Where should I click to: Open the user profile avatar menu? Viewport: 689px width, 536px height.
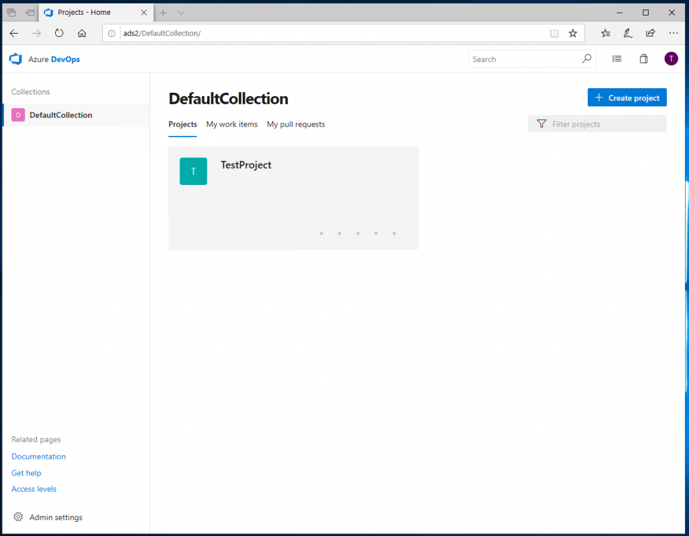coord(671,59)
